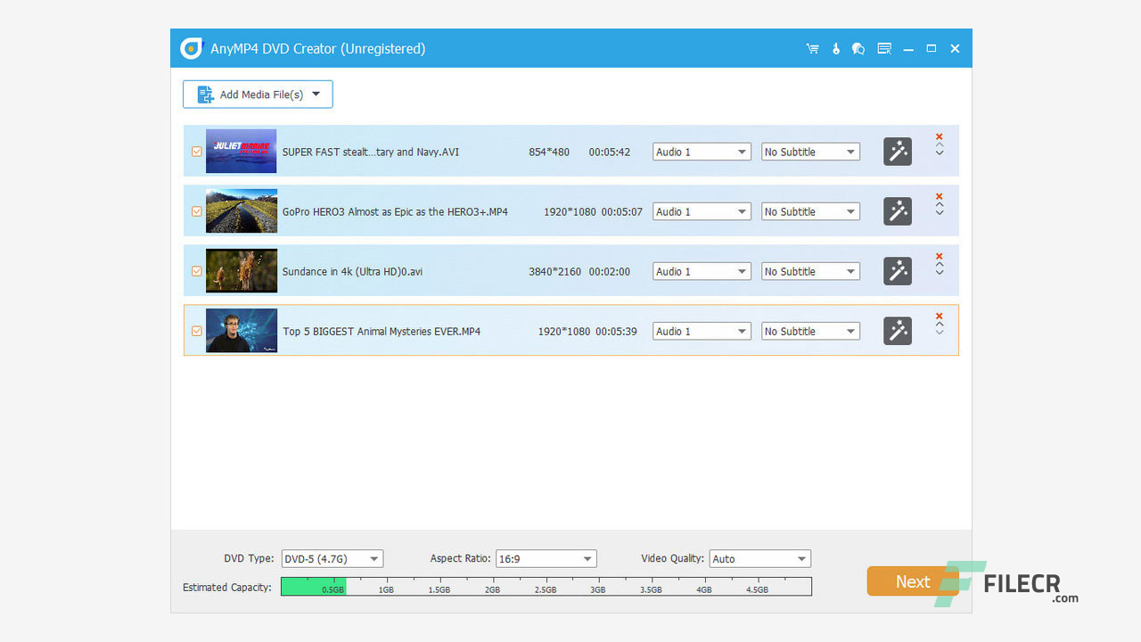Remove GoPro HERO3 video with red X

point(939,196)
